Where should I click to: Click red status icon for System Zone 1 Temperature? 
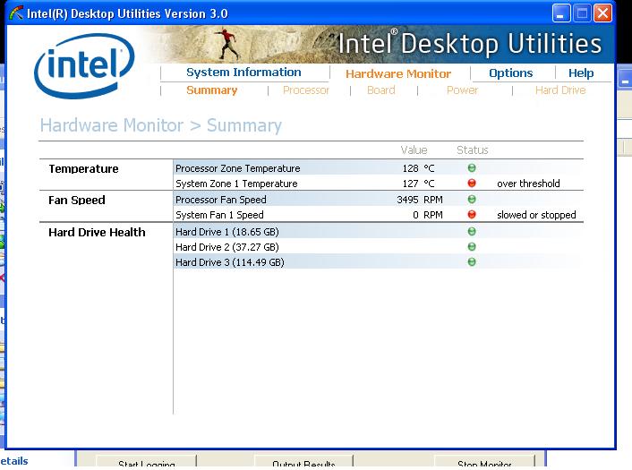coord(472,183)
